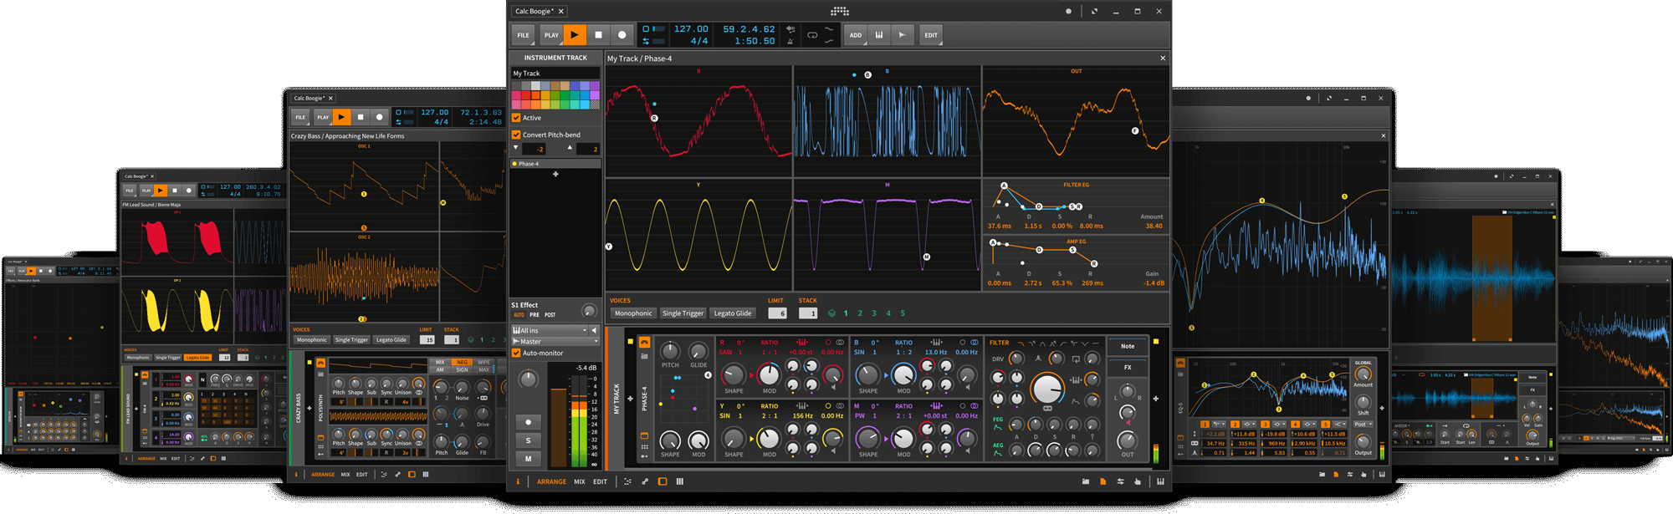The image size is (1673, 514).
Task: Toggle the Active checkbox
Action: tap(516, 118)
